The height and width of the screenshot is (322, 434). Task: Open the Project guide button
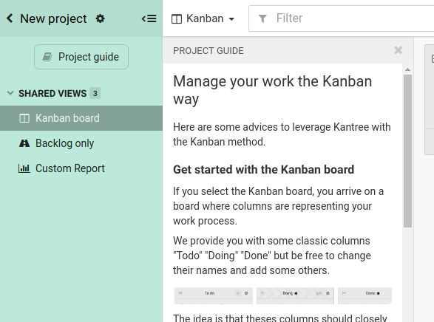tap(81, 57)
